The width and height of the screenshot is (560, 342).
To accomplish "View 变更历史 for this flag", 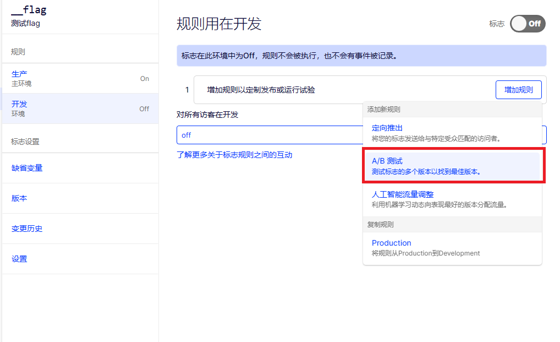I will coord(27,229).
